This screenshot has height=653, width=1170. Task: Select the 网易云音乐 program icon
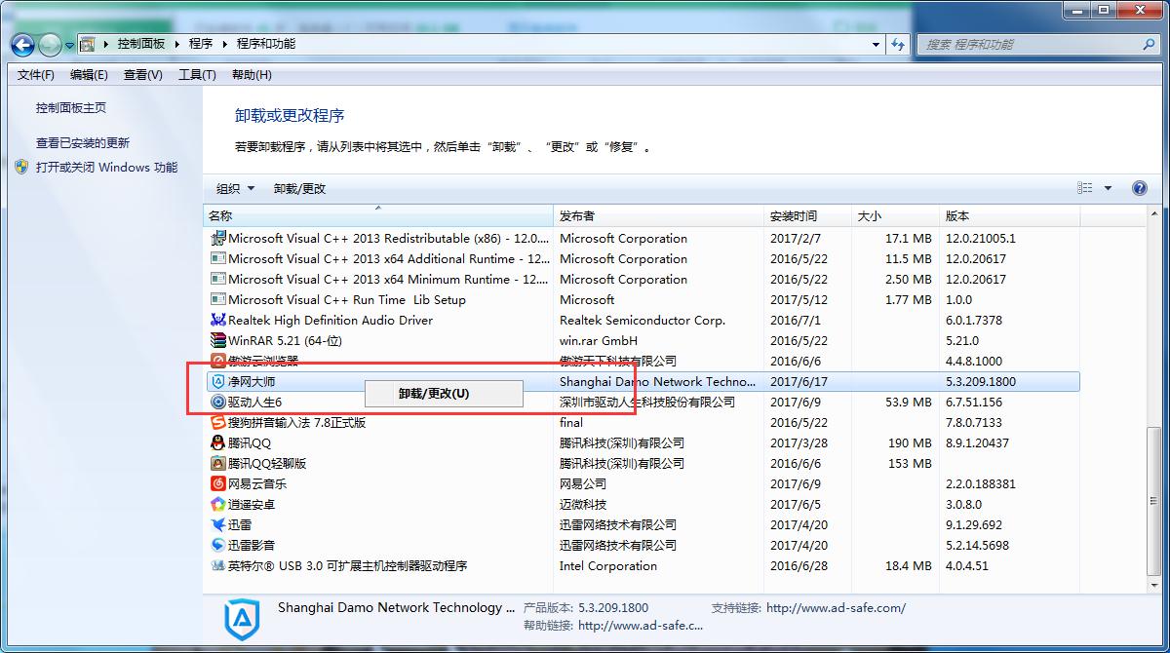point(218,484)
